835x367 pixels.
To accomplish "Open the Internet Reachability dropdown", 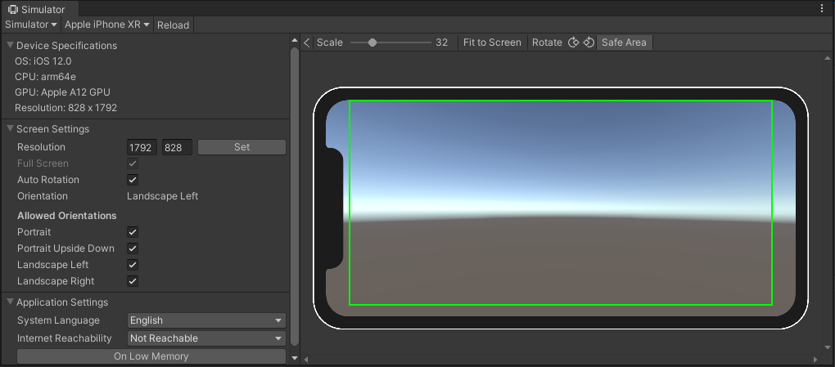I will [206, 338].
